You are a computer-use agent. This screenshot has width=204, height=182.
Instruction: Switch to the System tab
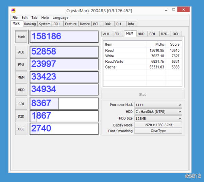click(x=45, y=24)
